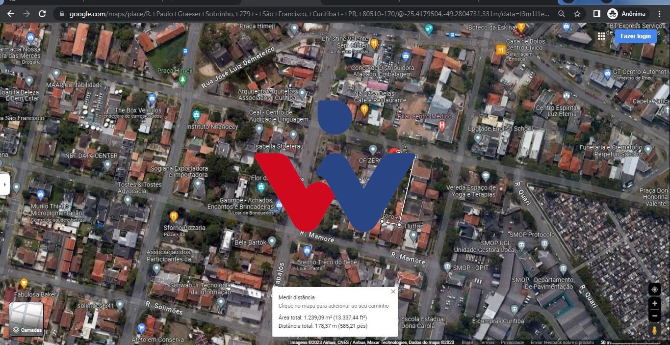This screenshot has width=670, height=345.
Task: Expand the collapsed side panel
Action: pos(5,185)
